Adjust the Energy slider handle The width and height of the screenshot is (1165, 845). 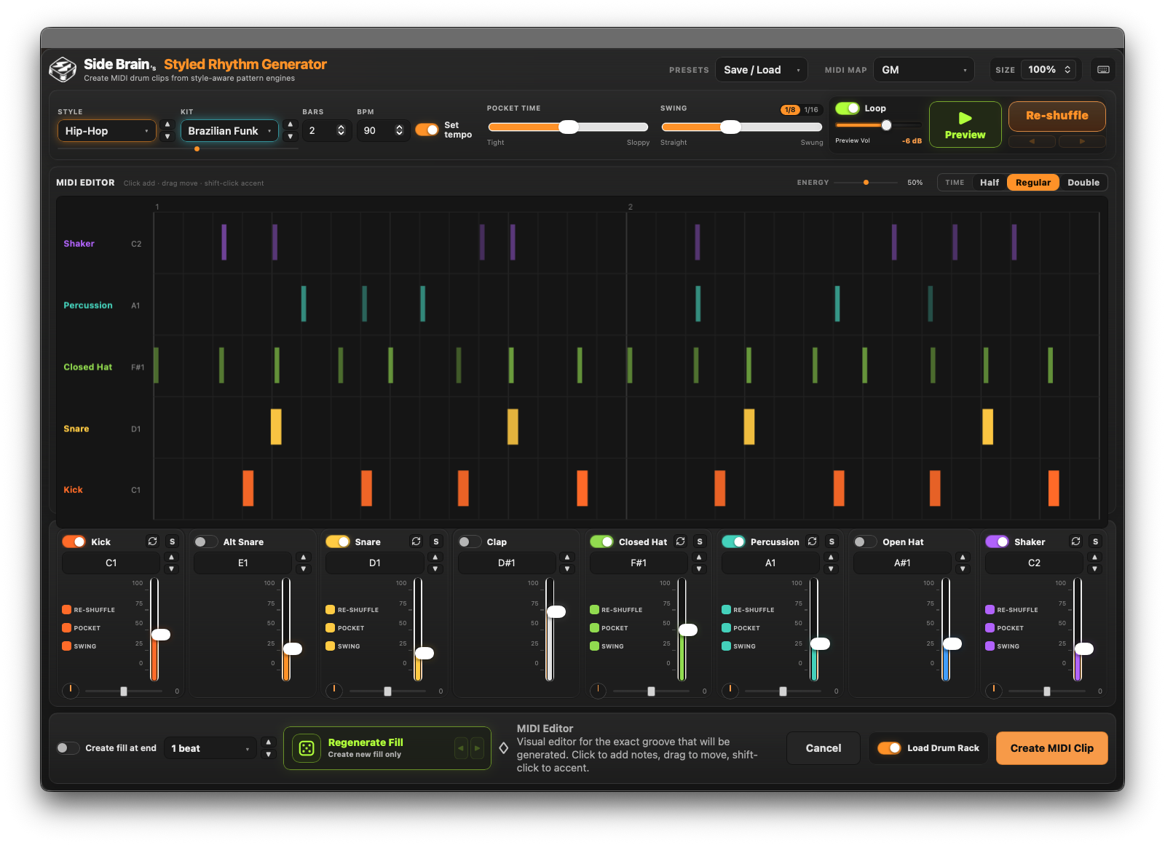tap(866, 183)
